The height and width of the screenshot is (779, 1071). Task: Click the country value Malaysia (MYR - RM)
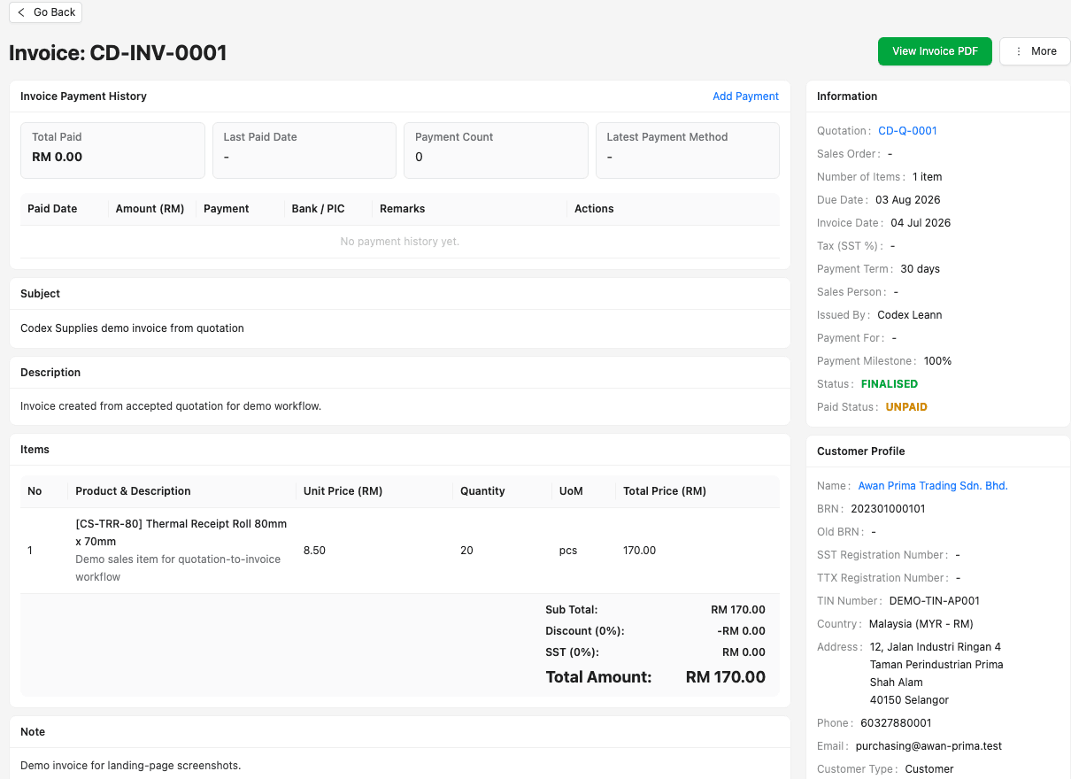click(921, 624)
